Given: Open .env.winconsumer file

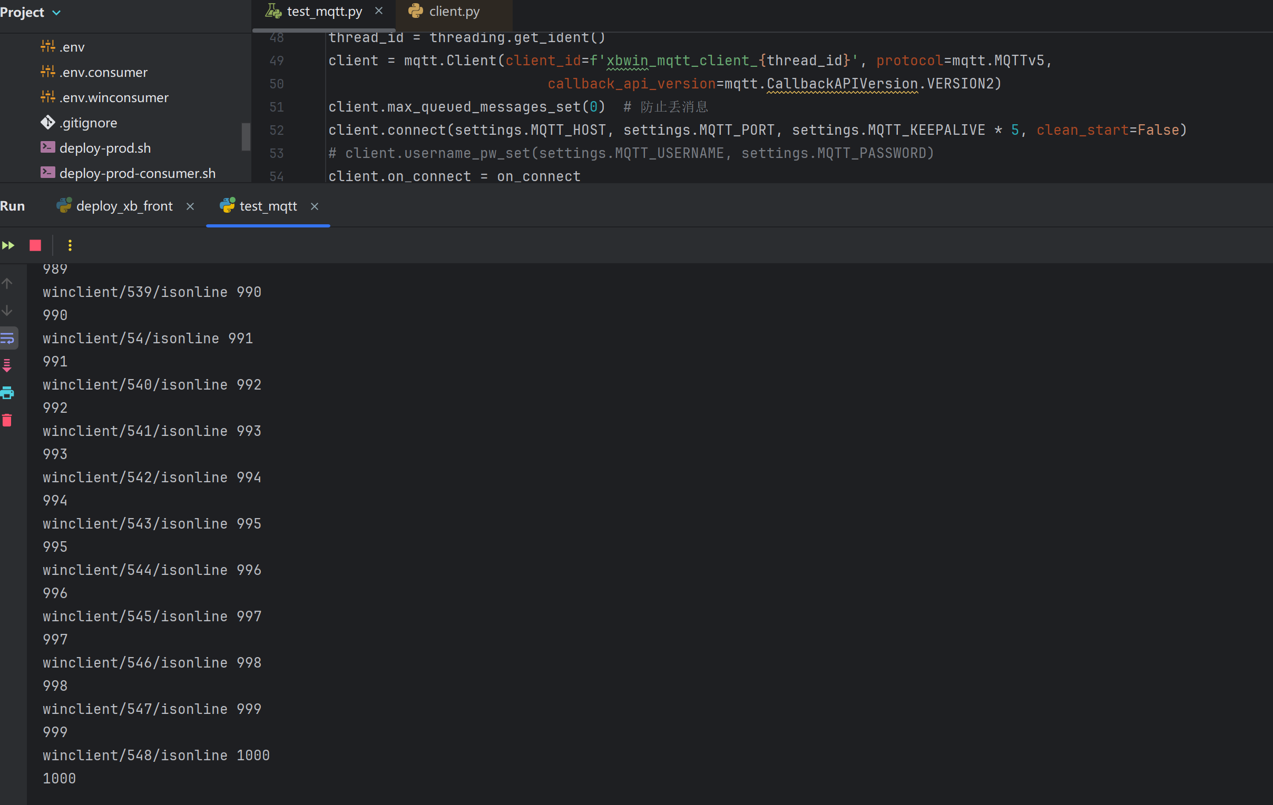Looking at the screenshot, I should [114, 98].
